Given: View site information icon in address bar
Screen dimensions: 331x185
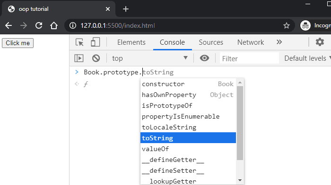Looking at the screenshot, I should pos(73,25).
